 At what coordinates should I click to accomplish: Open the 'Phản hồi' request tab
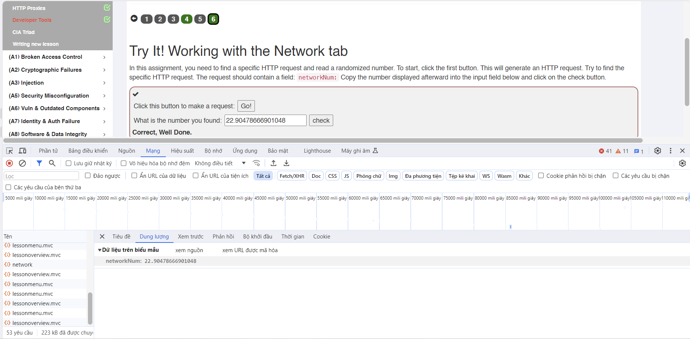point(223,237)
